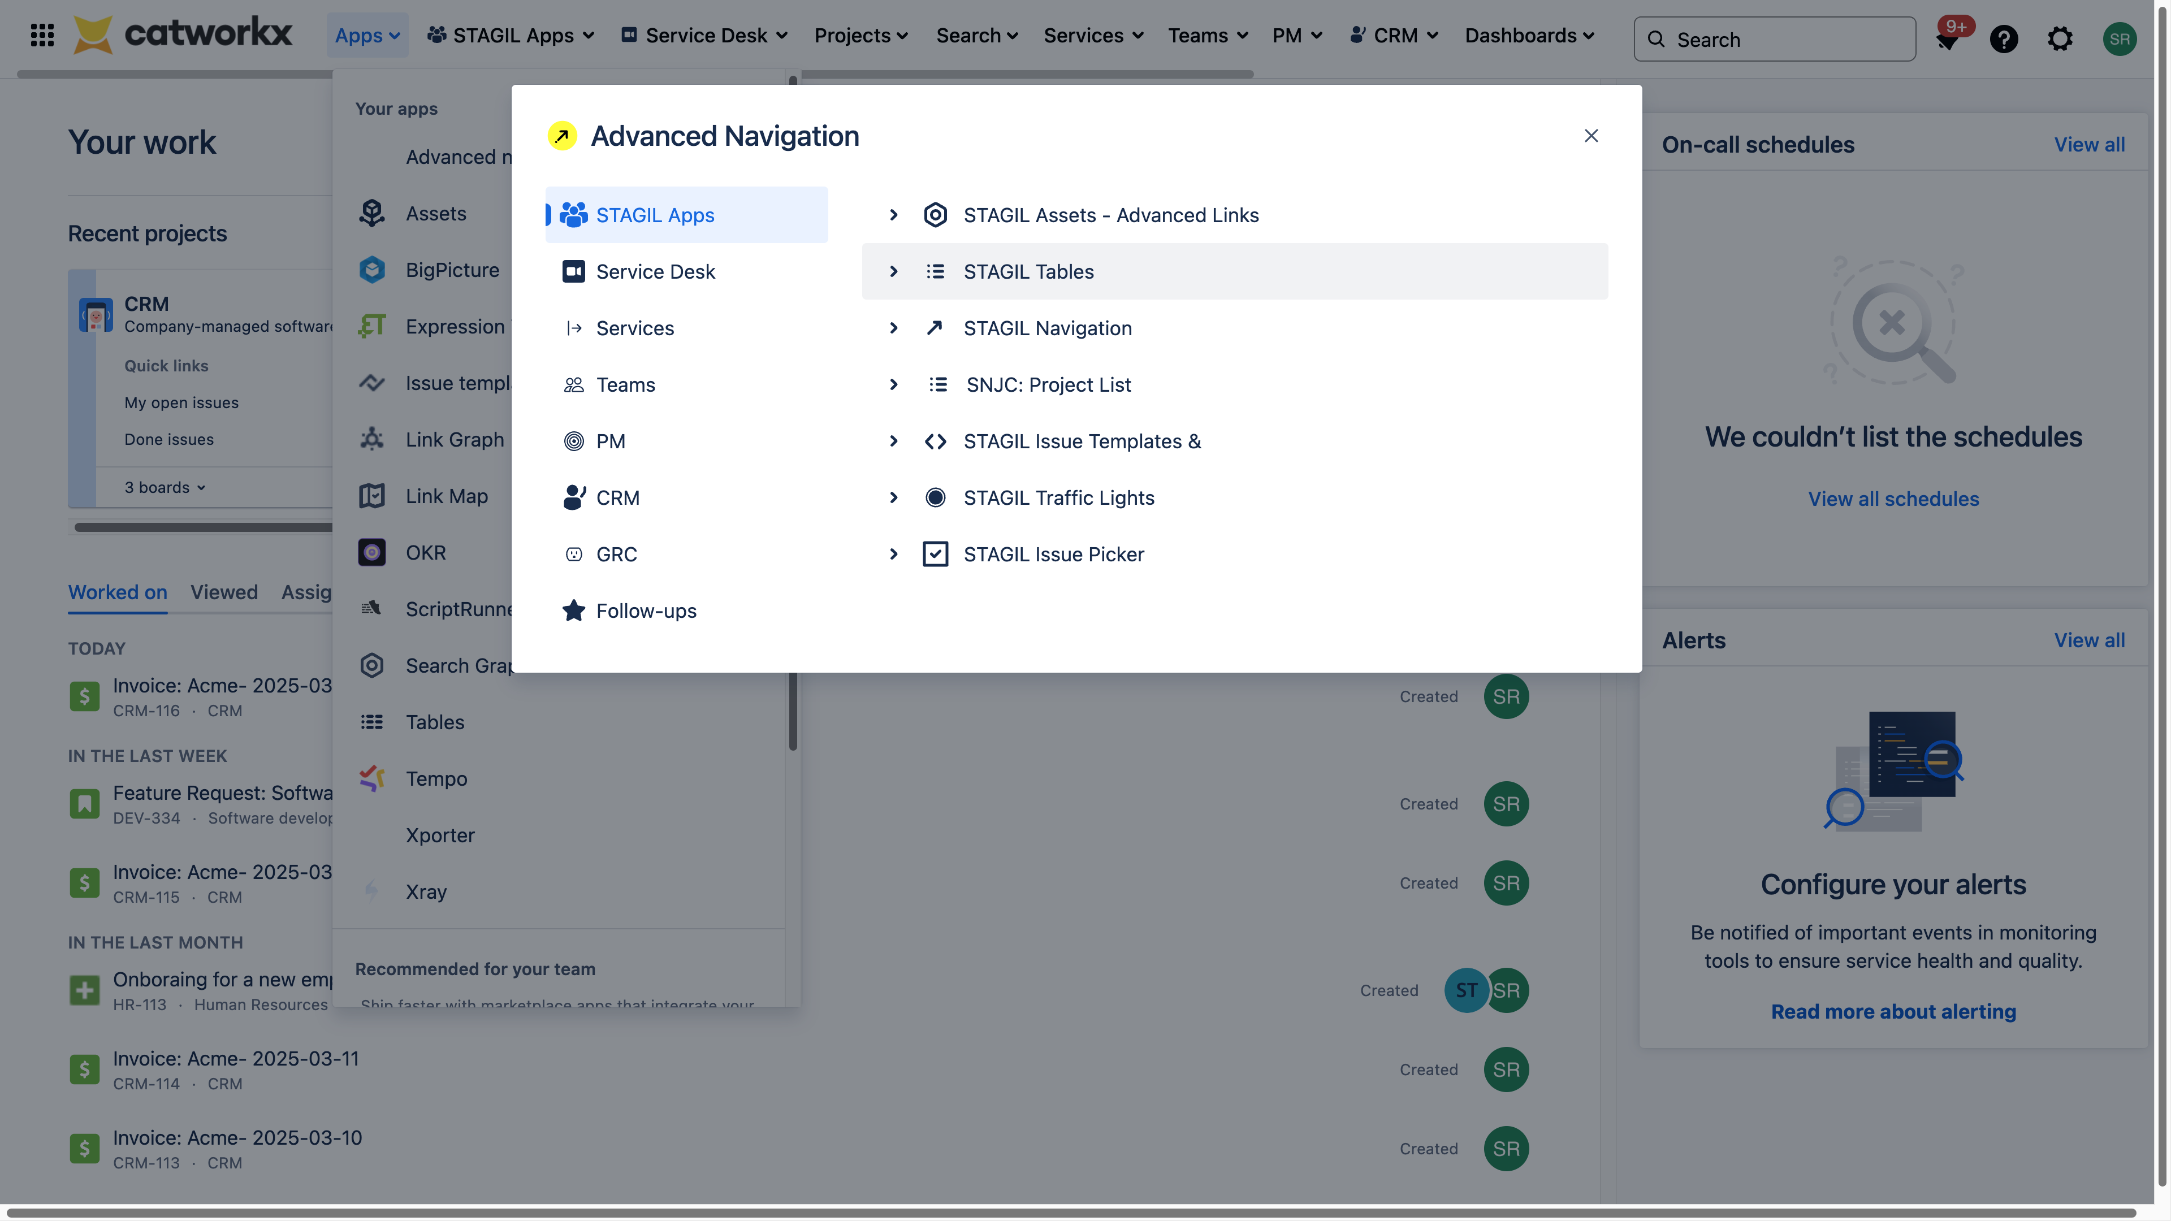
Task: Select CRM in navigation dialog sidebar
Action: pyautogui.click(x=687, y=497)
